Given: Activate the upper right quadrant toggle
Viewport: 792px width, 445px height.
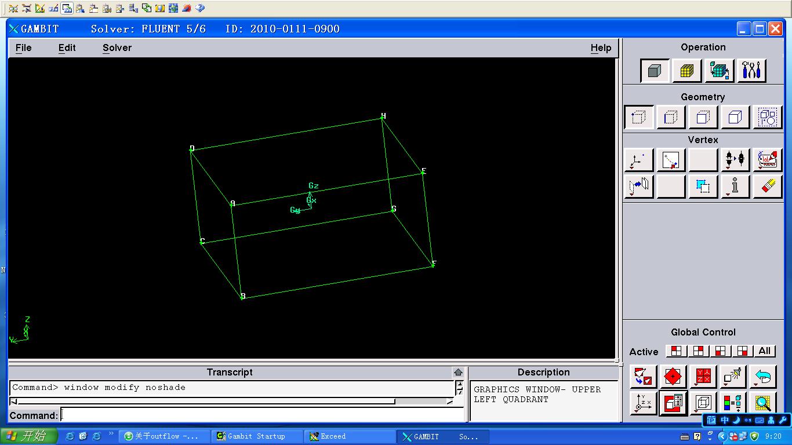Looking at the screenshot, I should (698, 351).
